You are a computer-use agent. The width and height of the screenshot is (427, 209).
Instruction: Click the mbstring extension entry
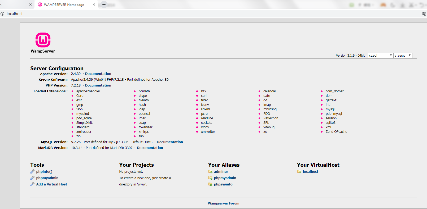coord(270,109)
